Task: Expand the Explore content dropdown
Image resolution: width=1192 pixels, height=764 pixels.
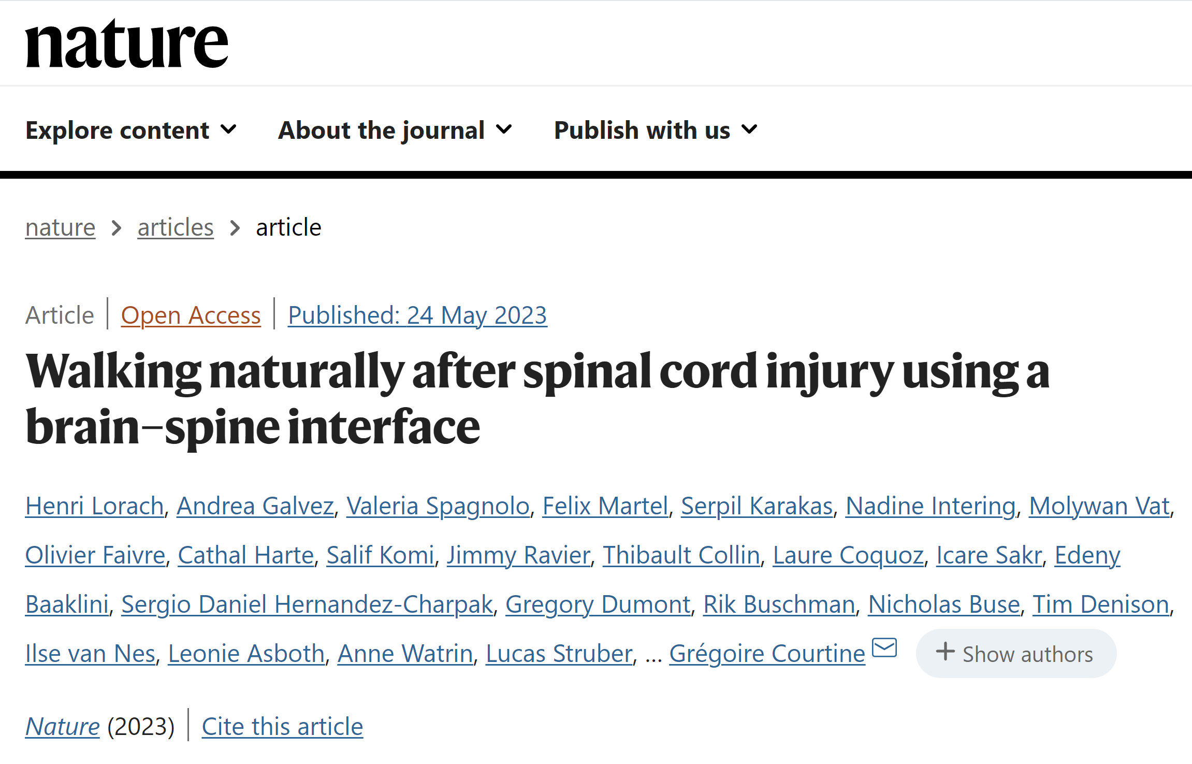Action: [x=131, y=130]
